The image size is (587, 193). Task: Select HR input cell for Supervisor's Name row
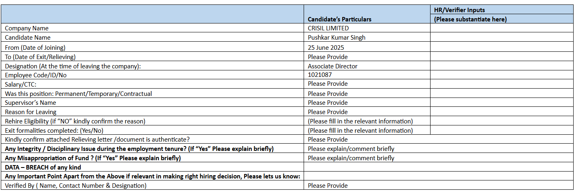click(x=501, y=103)
